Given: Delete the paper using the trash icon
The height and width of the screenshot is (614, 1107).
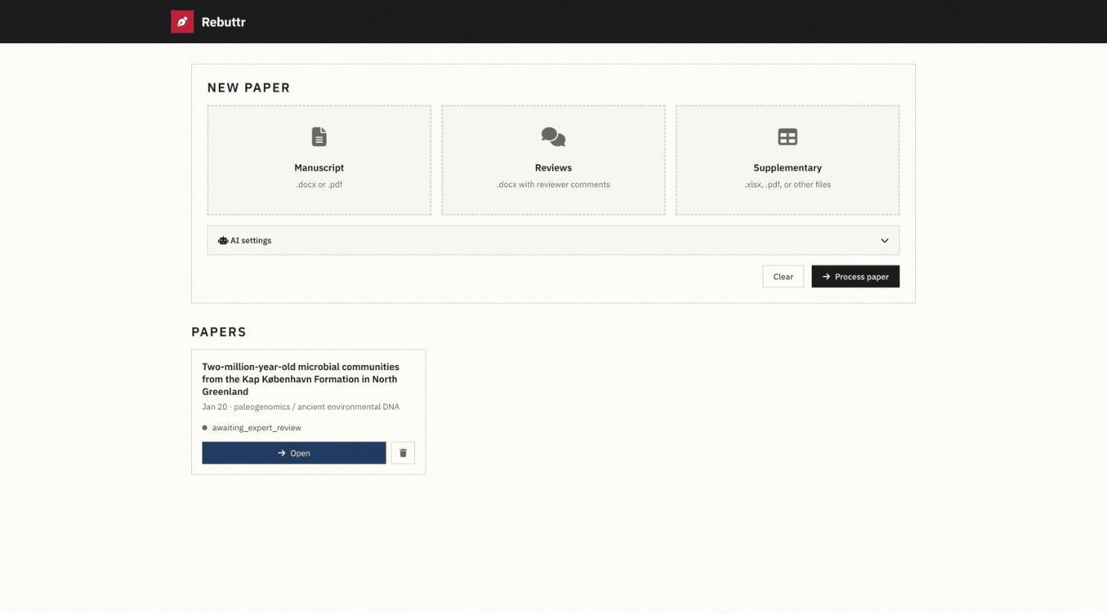Looking at the screenshot, I should [403, 453].
